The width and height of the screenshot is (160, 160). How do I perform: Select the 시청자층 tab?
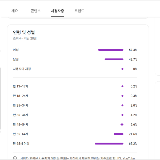pos(57,11)
